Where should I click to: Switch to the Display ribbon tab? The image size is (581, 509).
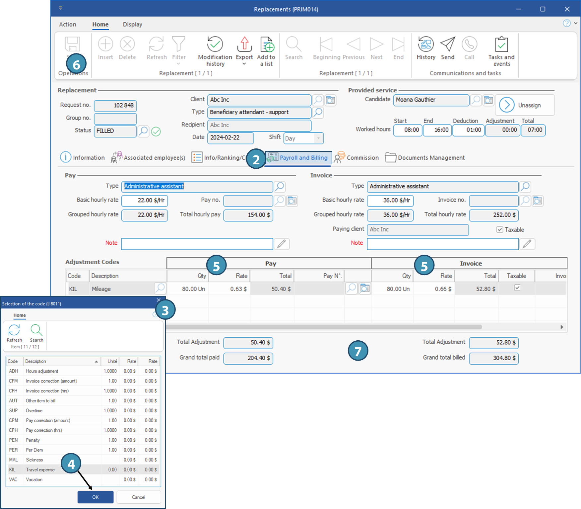(132, 25)
